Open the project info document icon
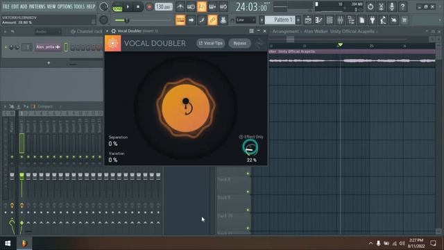The height and width of the screenshot is (250, 444). coord(361,20)
